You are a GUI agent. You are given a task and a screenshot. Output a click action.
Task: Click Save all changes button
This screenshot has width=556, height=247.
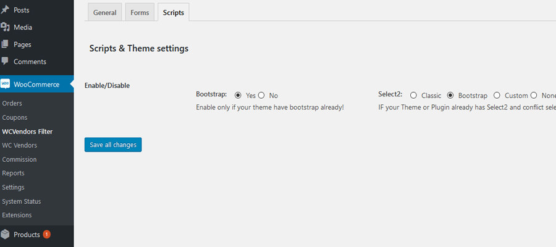[x=113, y=145]
